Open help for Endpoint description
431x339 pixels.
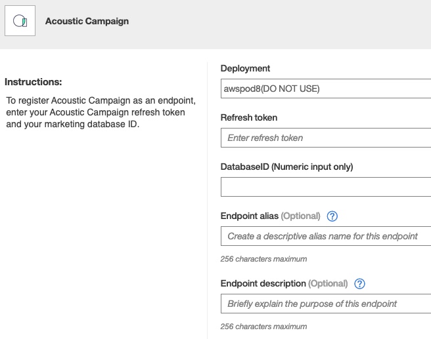359,284
